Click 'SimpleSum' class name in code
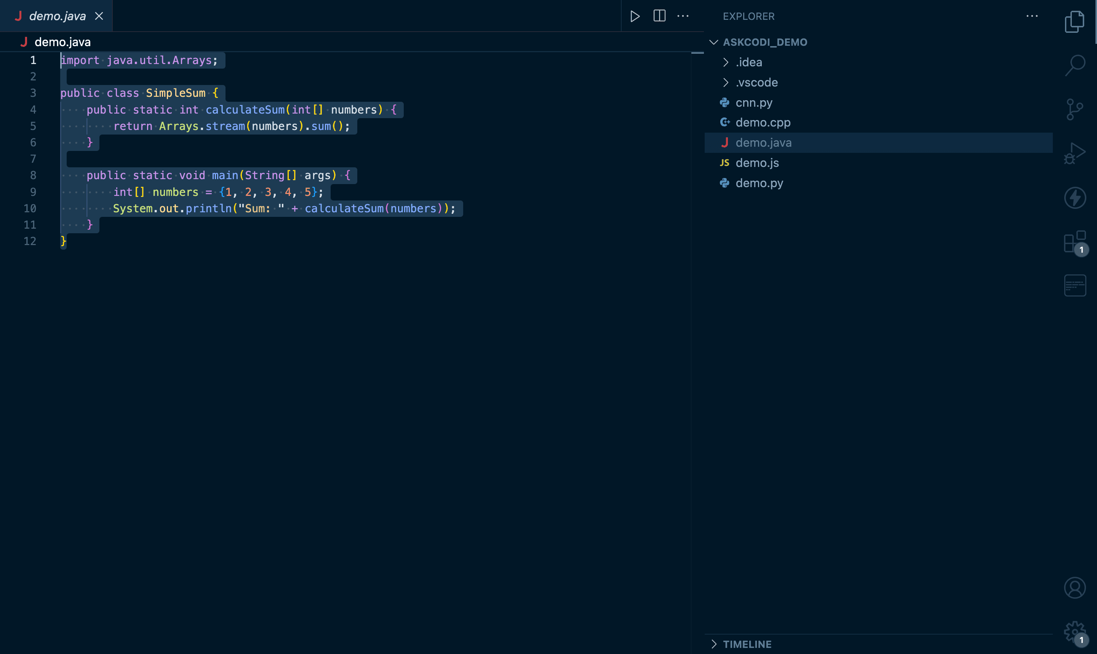The image size is (1097, 654). point(175,93)
